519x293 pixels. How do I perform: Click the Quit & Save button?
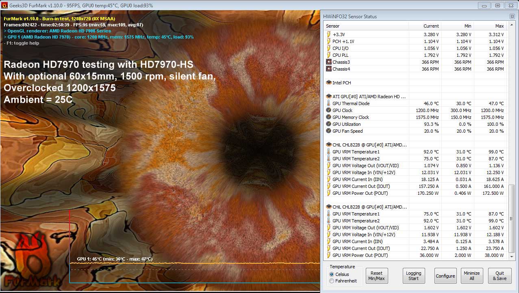click(500, 276)
